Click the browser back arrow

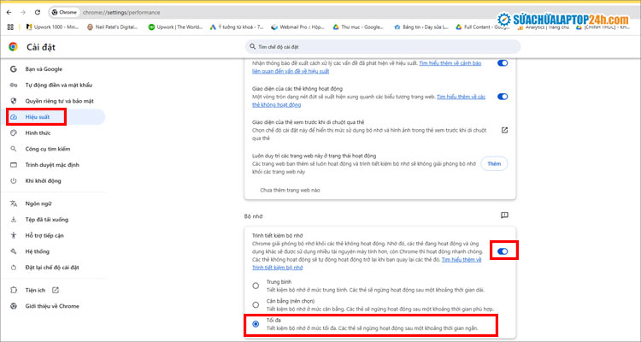[x=8, y=12]
